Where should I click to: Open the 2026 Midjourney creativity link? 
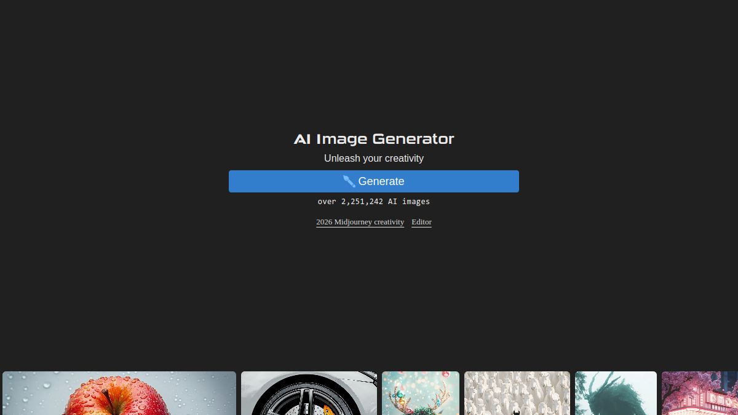click(360, 222)
